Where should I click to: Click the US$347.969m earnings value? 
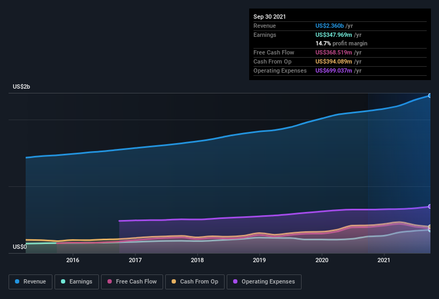pyautogui.click(x=334, y=35)
